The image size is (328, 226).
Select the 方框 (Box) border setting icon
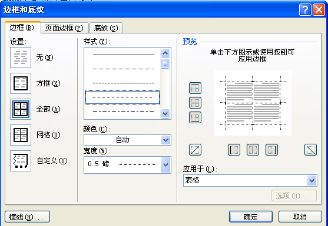click(21, 83)
